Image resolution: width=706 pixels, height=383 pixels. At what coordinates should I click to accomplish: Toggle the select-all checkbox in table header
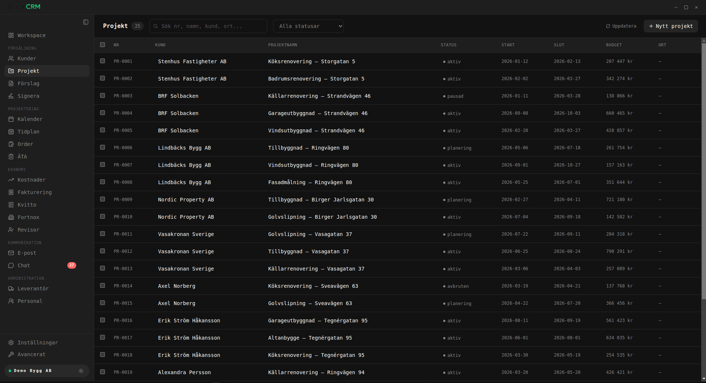(103, 45)
